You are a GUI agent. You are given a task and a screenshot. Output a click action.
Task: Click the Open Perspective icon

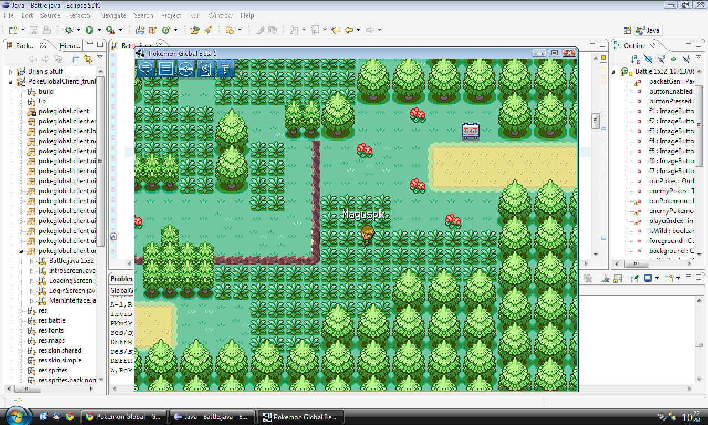627,30
